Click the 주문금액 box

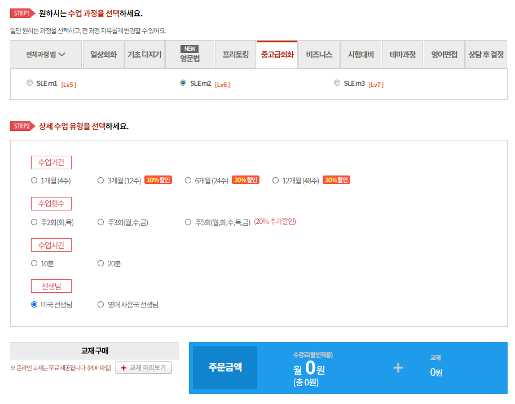pyautogui.click(x=225, y=367)
